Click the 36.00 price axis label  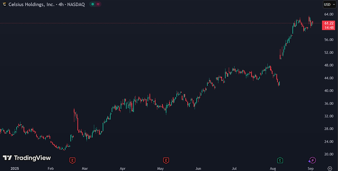pos(329,103)
